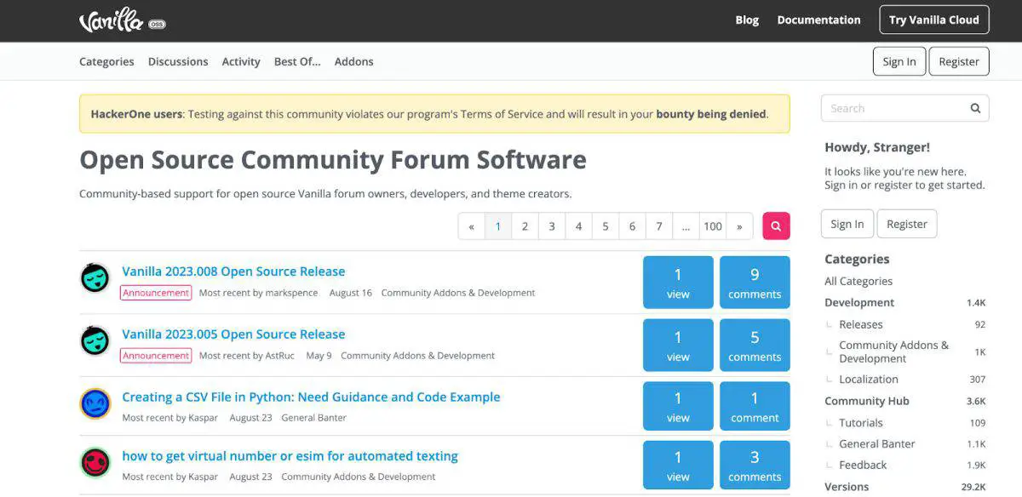Click Sign In in the navigation bar
1022x497 pixels.
click(x=899, y=61)
